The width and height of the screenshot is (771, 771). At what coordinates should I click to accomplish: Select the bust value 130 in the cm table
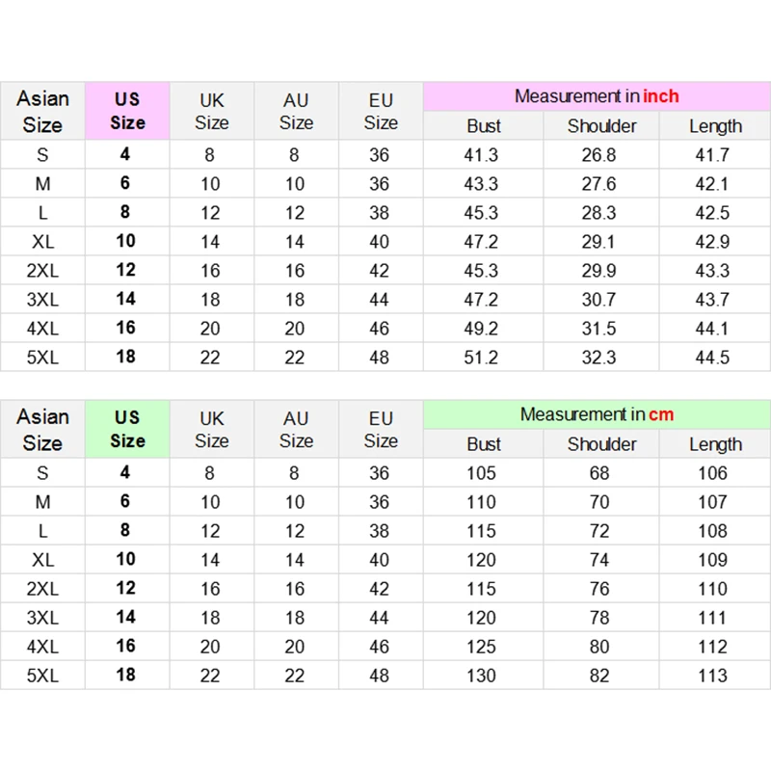[481, 676]
